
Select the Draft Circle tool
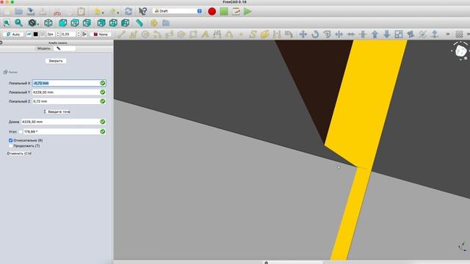[145, 34]
